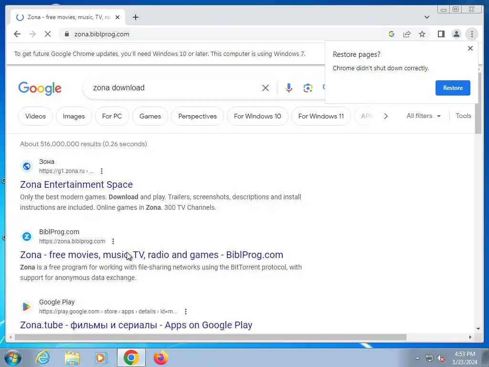489x367 pixels.
Task: Filter results by Videos
Action: click(35, 116)
